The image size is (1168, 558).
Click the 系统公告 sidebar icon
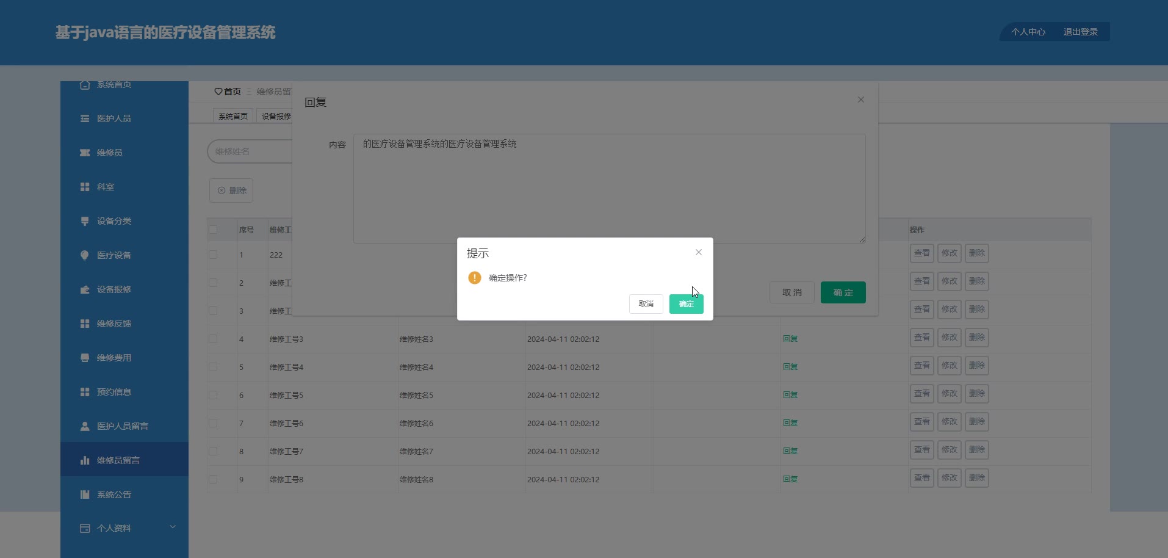85,495
